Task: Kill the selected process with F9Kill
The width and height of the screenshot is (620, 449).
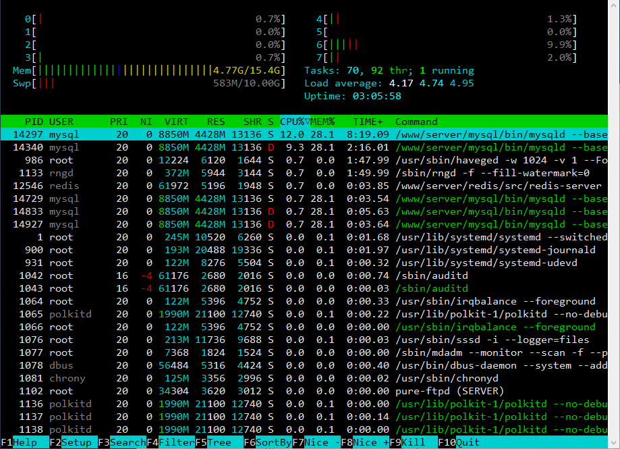Action: click(x=410, y=442)
